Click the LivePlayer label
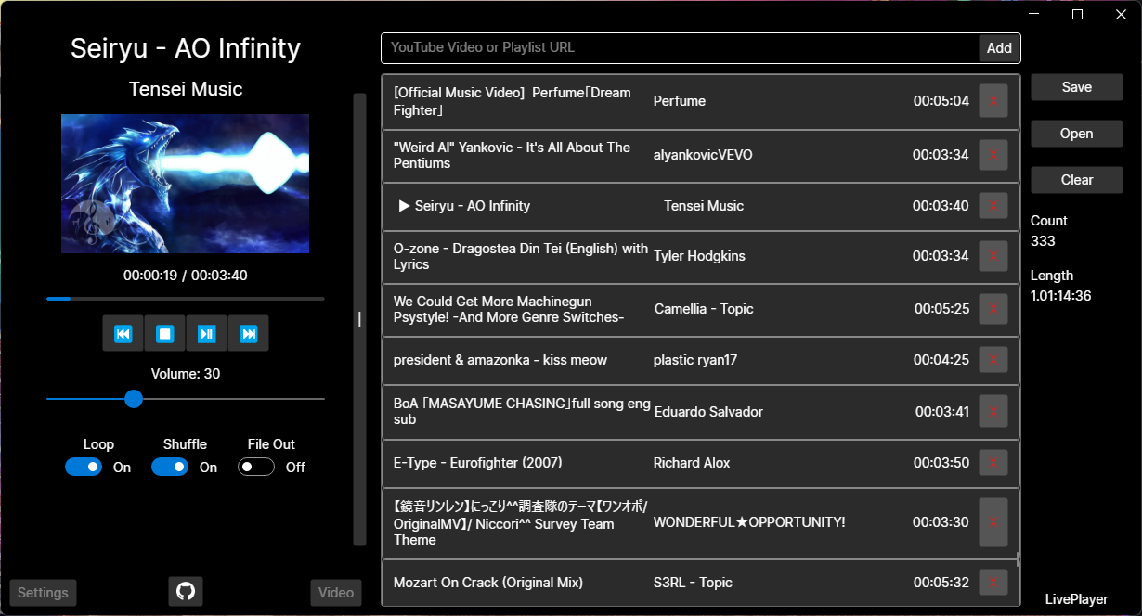The width and height of the screenshot is (1142, 616). tap(1076, 599)
